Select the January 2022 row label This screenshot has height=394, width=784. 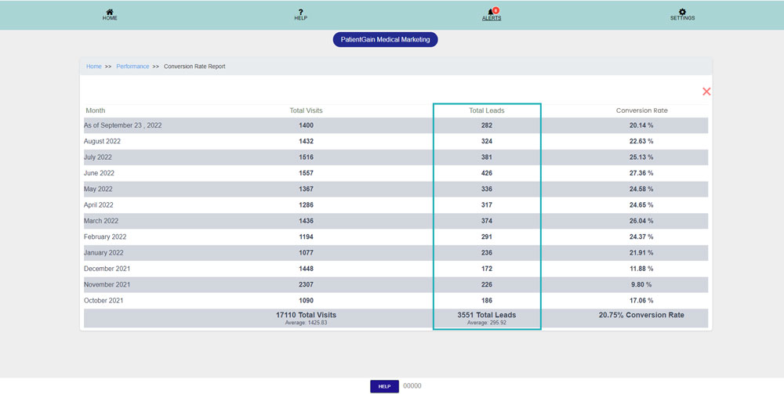click(x=103, y=253)
